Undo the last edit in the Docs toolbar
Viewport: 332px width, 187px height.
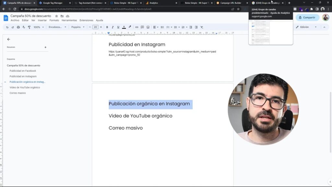click(7, 27)
